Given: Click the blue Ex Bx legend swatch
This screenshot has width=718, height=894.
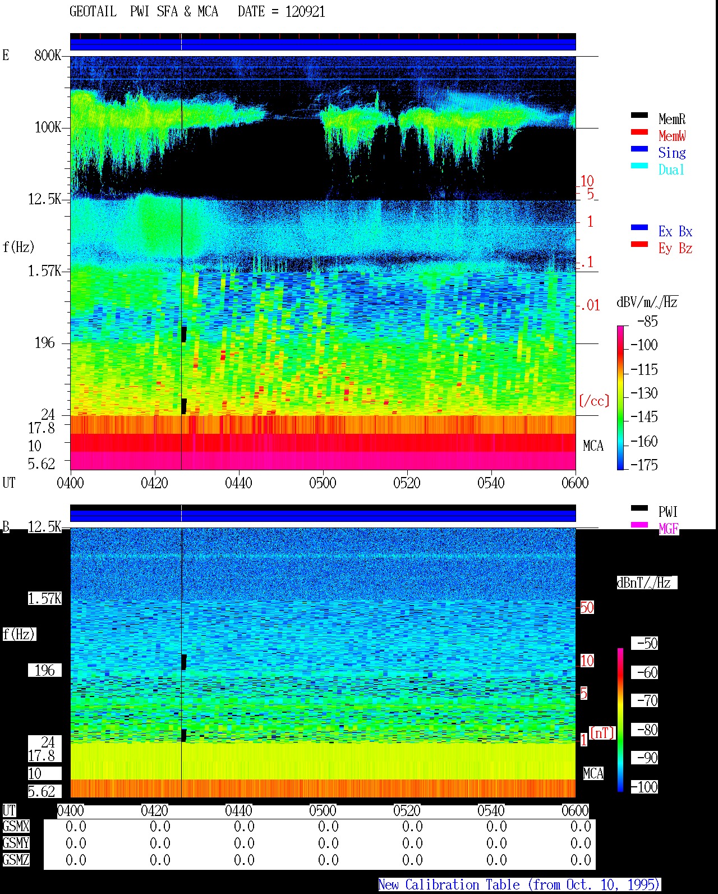Looking at the screenshot, I should (639, 227).
